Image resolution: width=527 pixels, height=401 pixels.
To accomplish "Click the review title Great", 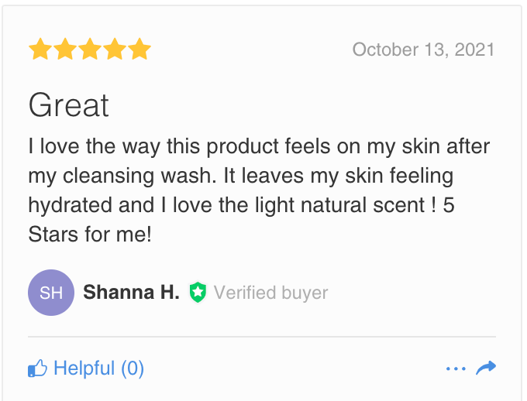I will tap(69, 106).
